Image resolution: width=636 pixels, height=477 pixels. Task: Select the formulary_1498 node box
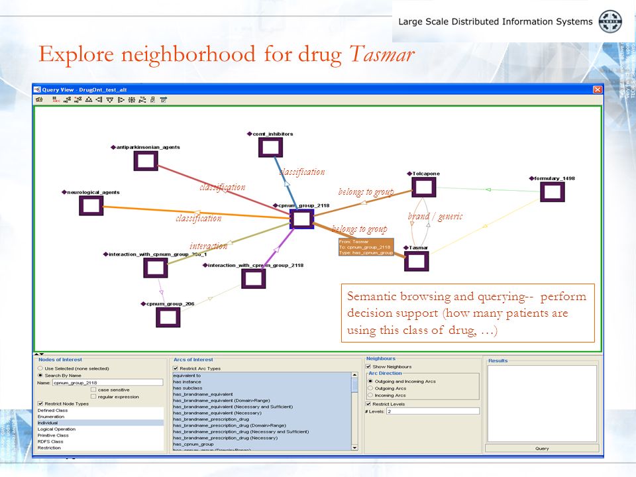[x=553, y=192]
